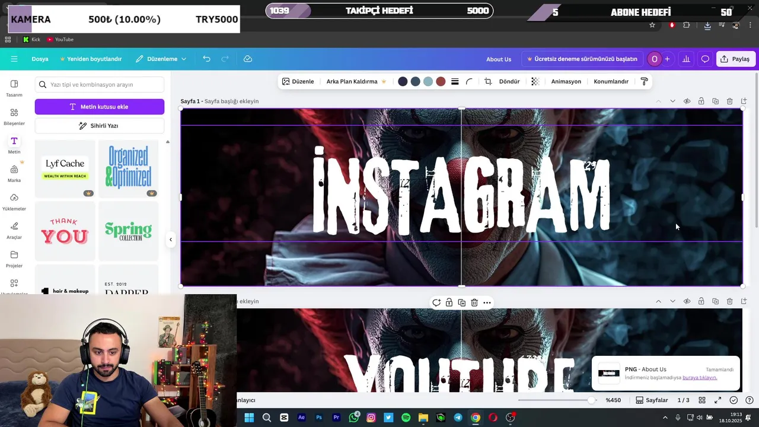The height and width of the screenshot is (427, 759).
Task: Undo the last action
Action: (206, 59)
